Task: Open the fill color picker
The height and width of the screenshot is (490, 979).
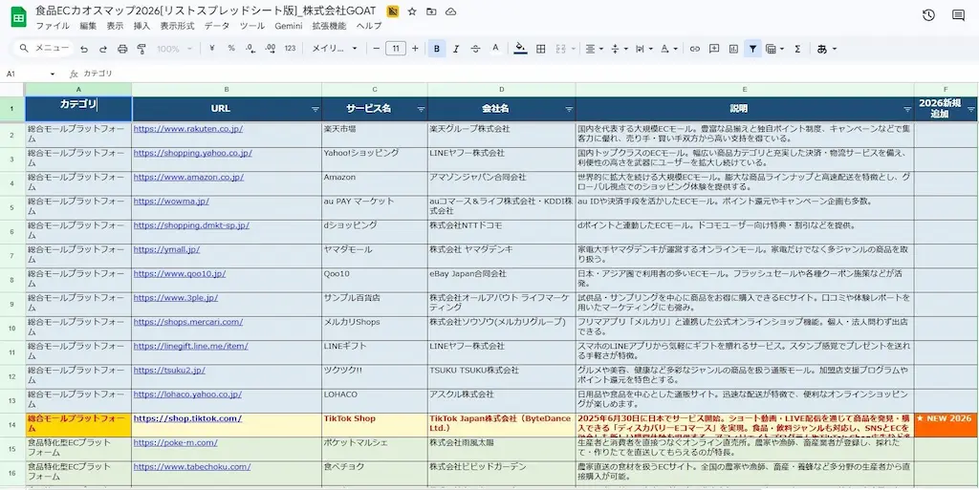Action: (x=520, y=49)
